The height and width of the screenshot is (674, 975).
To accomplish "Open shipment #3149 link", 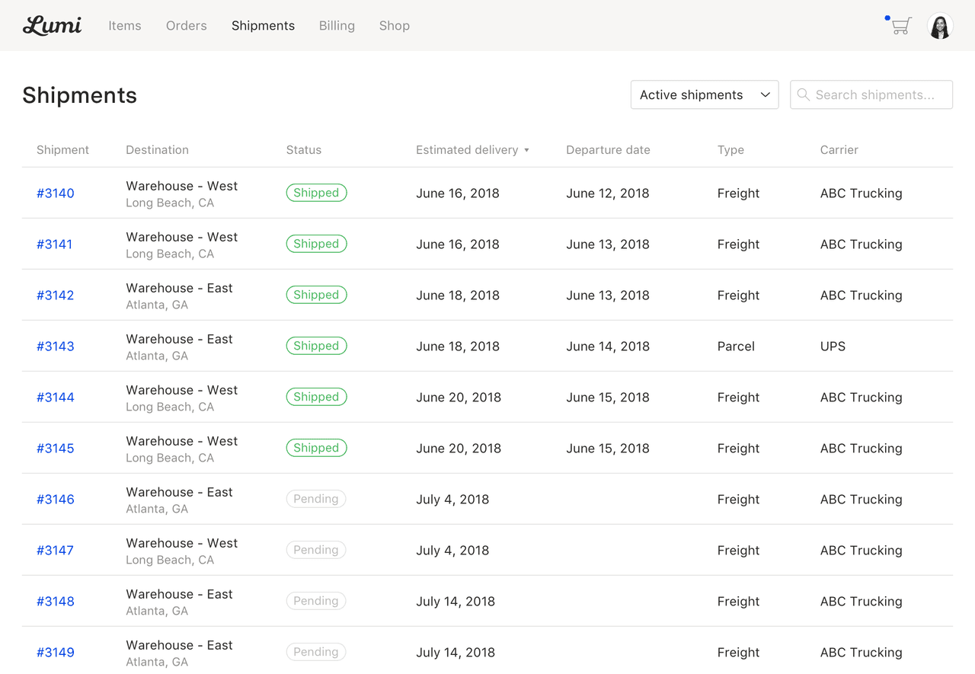I will pyautogui.click(x=56, y=653).
